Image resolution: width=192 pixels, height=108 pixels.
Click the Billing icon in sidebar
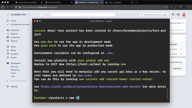[x=8, y=50]
